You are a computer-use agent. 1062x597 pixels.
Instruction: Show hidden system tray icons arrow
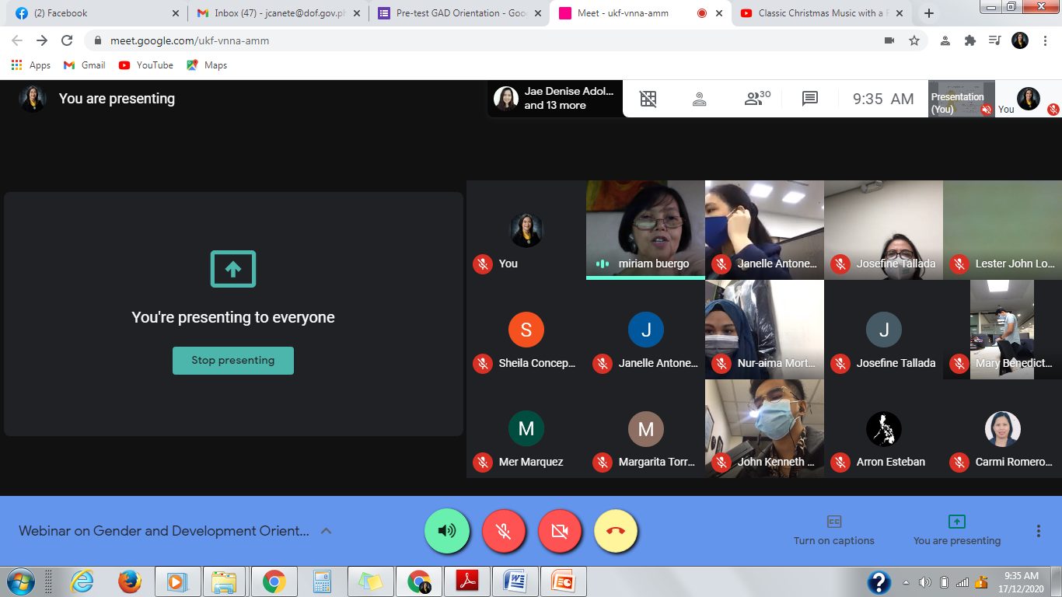906,582
